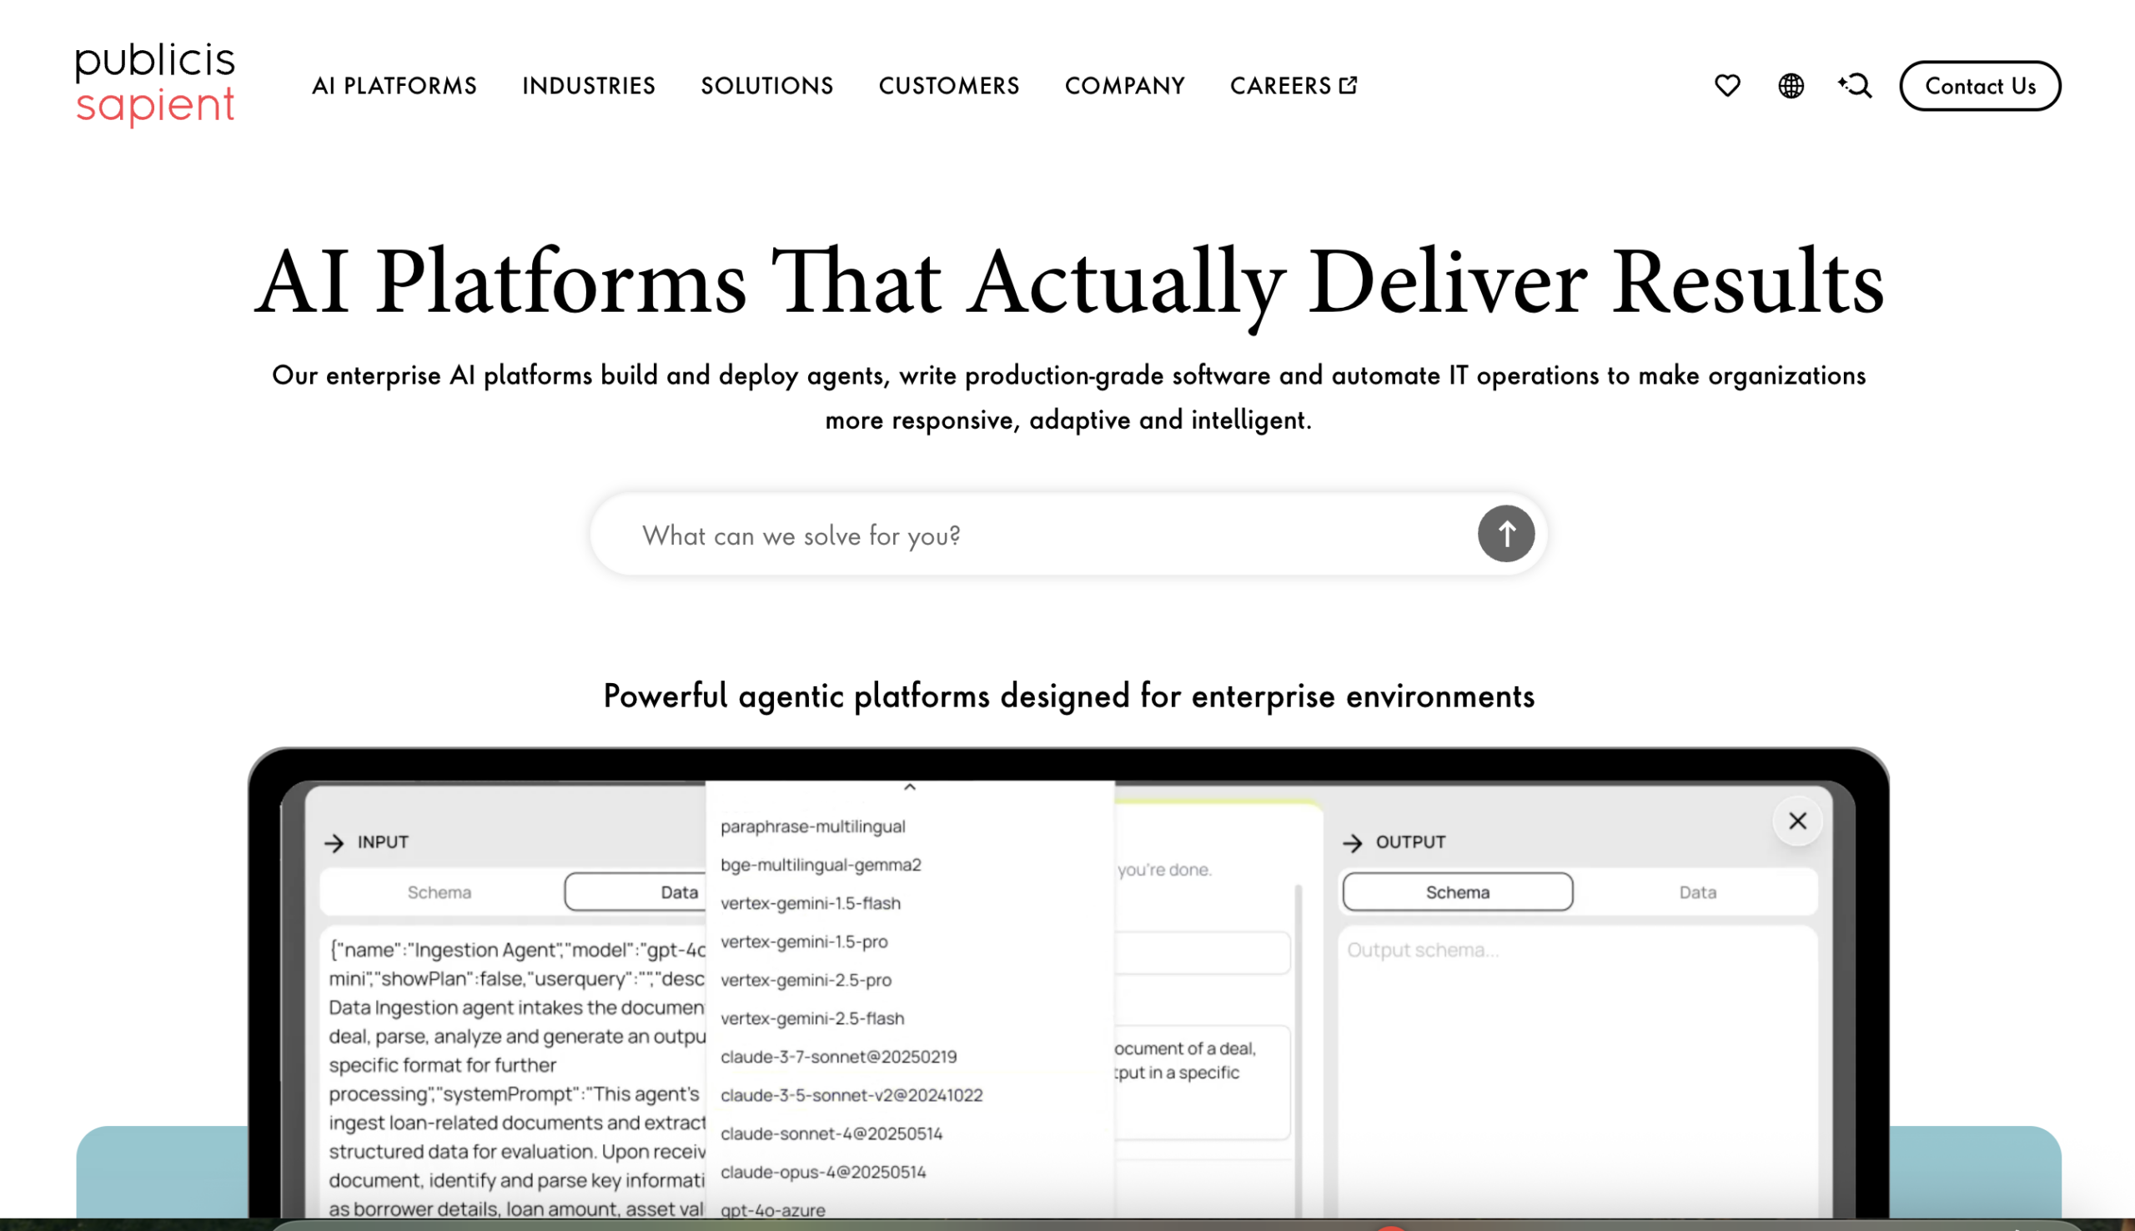Open the AI Platforms menu
This screenshot has width=2135, height=1231.
pos(394,85)
